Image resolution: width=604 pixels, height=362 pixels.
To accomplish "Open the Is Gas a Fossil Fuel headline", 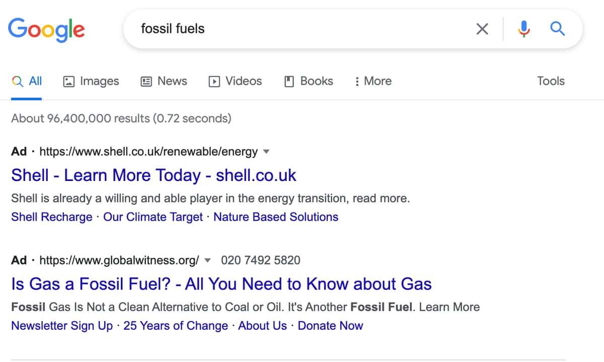I will pos(221,284).
